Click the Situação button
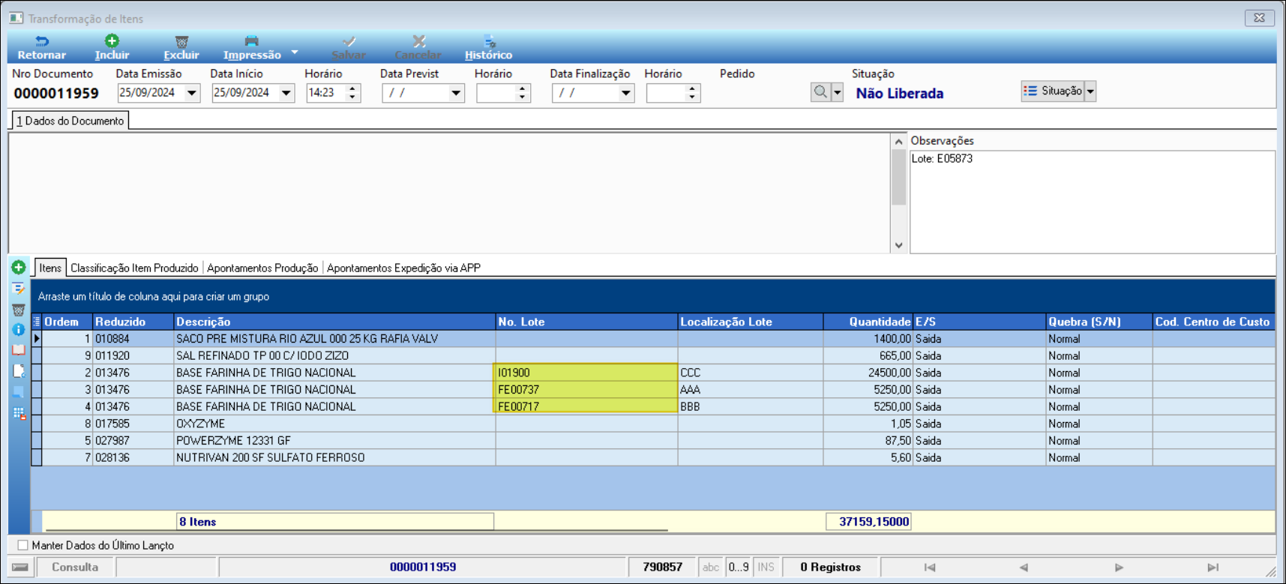The image size is (1286, 584). (1053, 91)
